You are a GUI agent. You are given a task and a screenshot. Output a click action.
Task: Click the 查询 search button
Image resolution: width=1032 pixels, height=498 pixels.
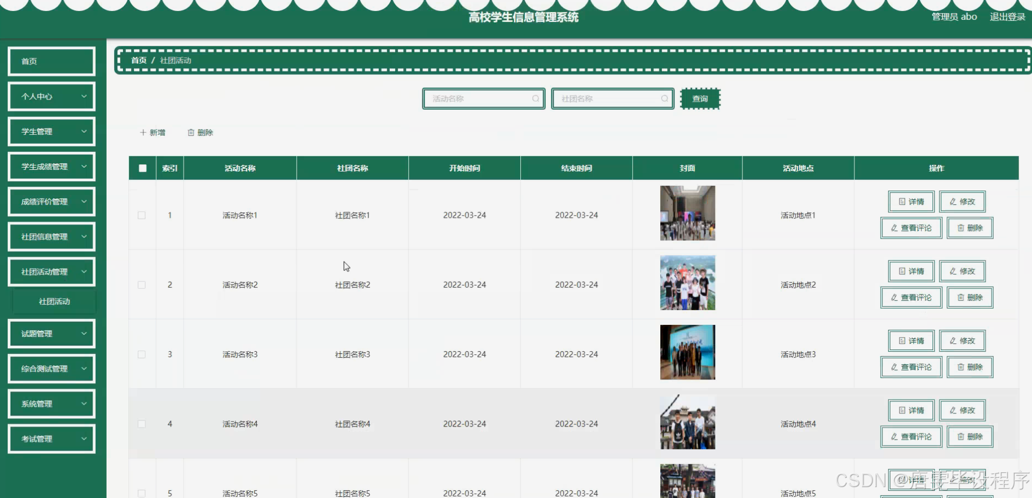coord(700,99)
